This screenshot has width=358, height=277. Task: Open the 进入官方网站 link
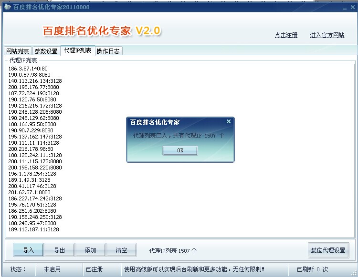tap(327, 35)
